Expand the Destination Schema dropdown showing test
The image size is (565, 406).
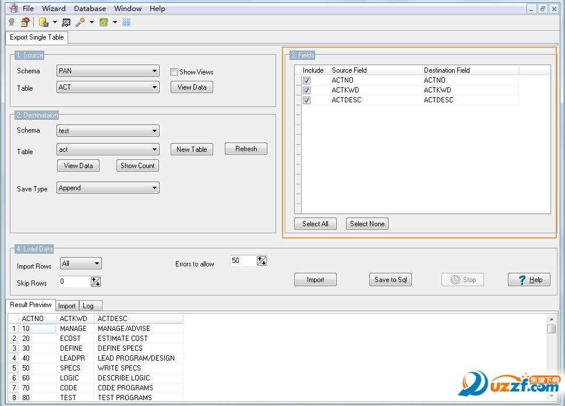point(108,131)
